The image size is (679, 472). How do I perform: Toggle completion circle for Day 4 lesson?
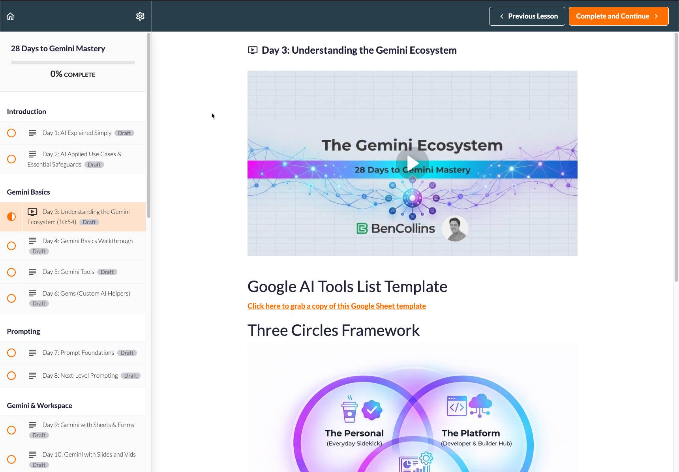tap(11, 246)
